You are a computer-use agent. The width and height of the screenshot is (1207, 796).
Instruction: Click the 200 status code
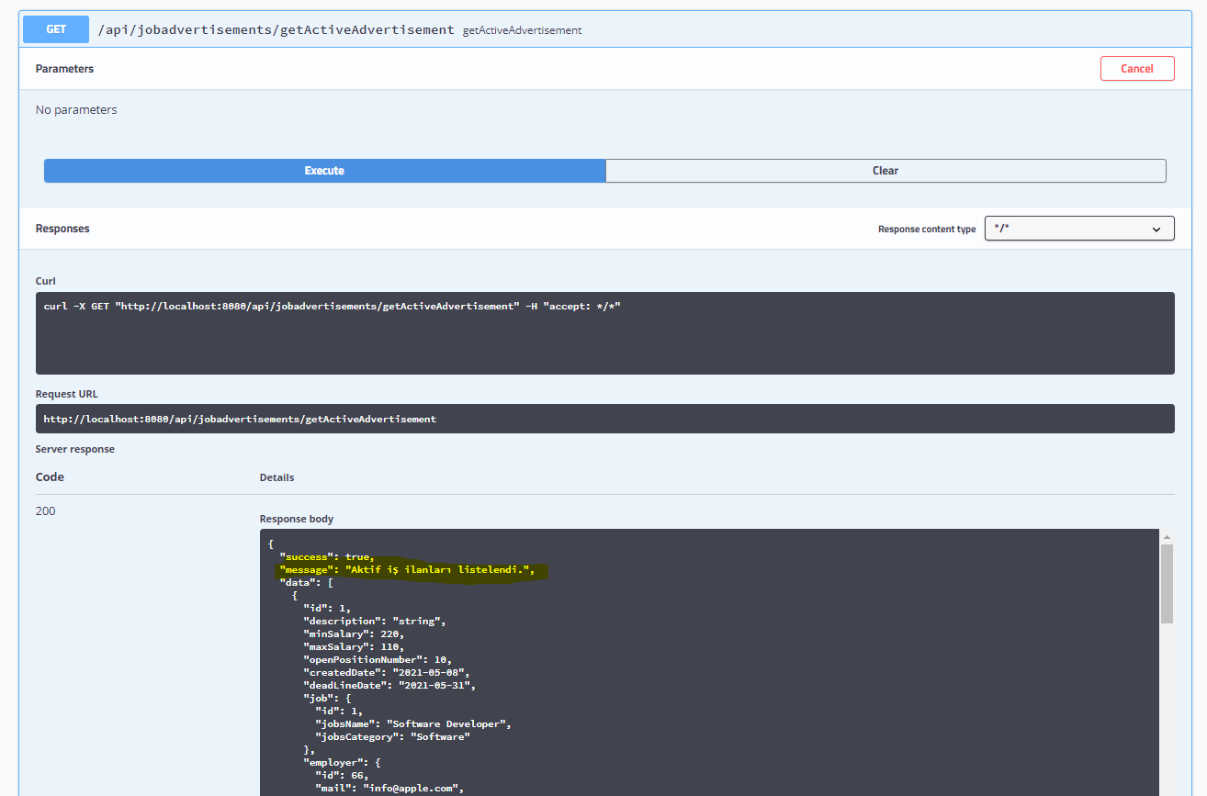click(x=45, y=510)
